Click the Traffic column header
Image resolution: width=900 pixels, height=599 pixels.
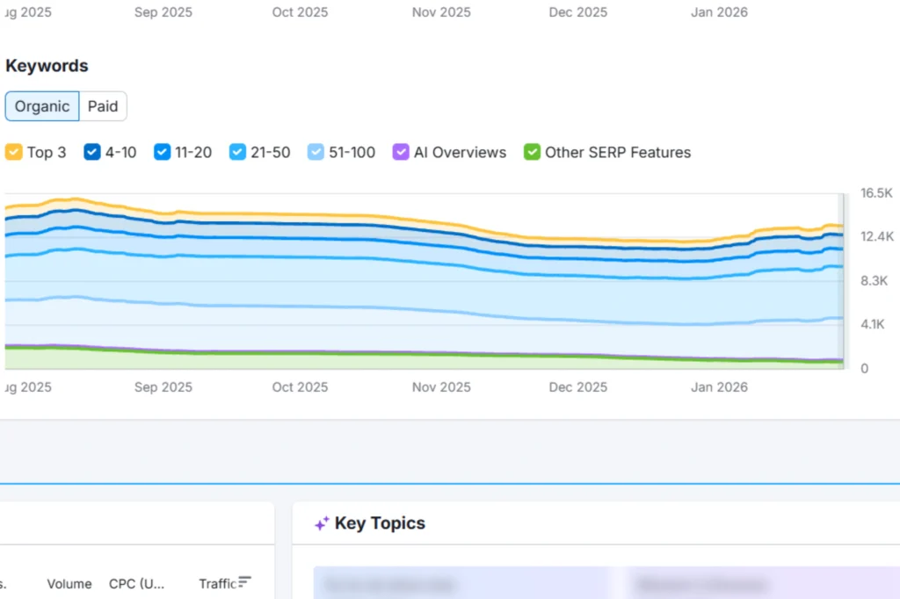click(x=217, y=583)
